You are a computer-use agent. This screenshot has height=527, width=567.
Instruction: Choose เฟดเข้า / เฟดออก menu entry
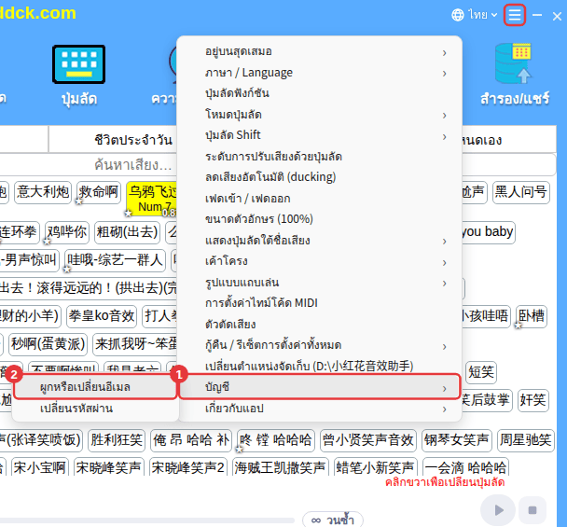point(319,199)
